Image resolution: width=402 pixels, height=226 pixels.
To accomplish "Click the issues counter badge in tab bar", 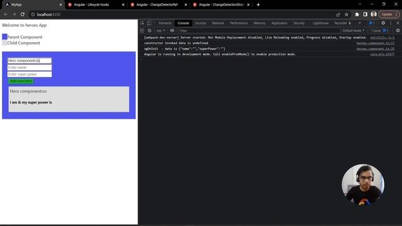I will [x=372, y=23].
